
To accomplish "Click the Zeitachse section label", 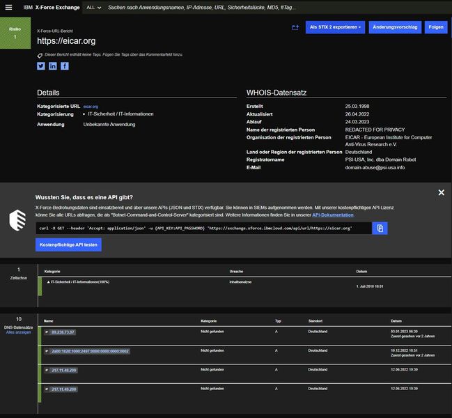I will point(18,278).
